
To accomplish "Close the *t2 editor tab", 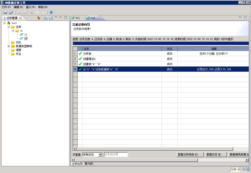I will (98, 18).
